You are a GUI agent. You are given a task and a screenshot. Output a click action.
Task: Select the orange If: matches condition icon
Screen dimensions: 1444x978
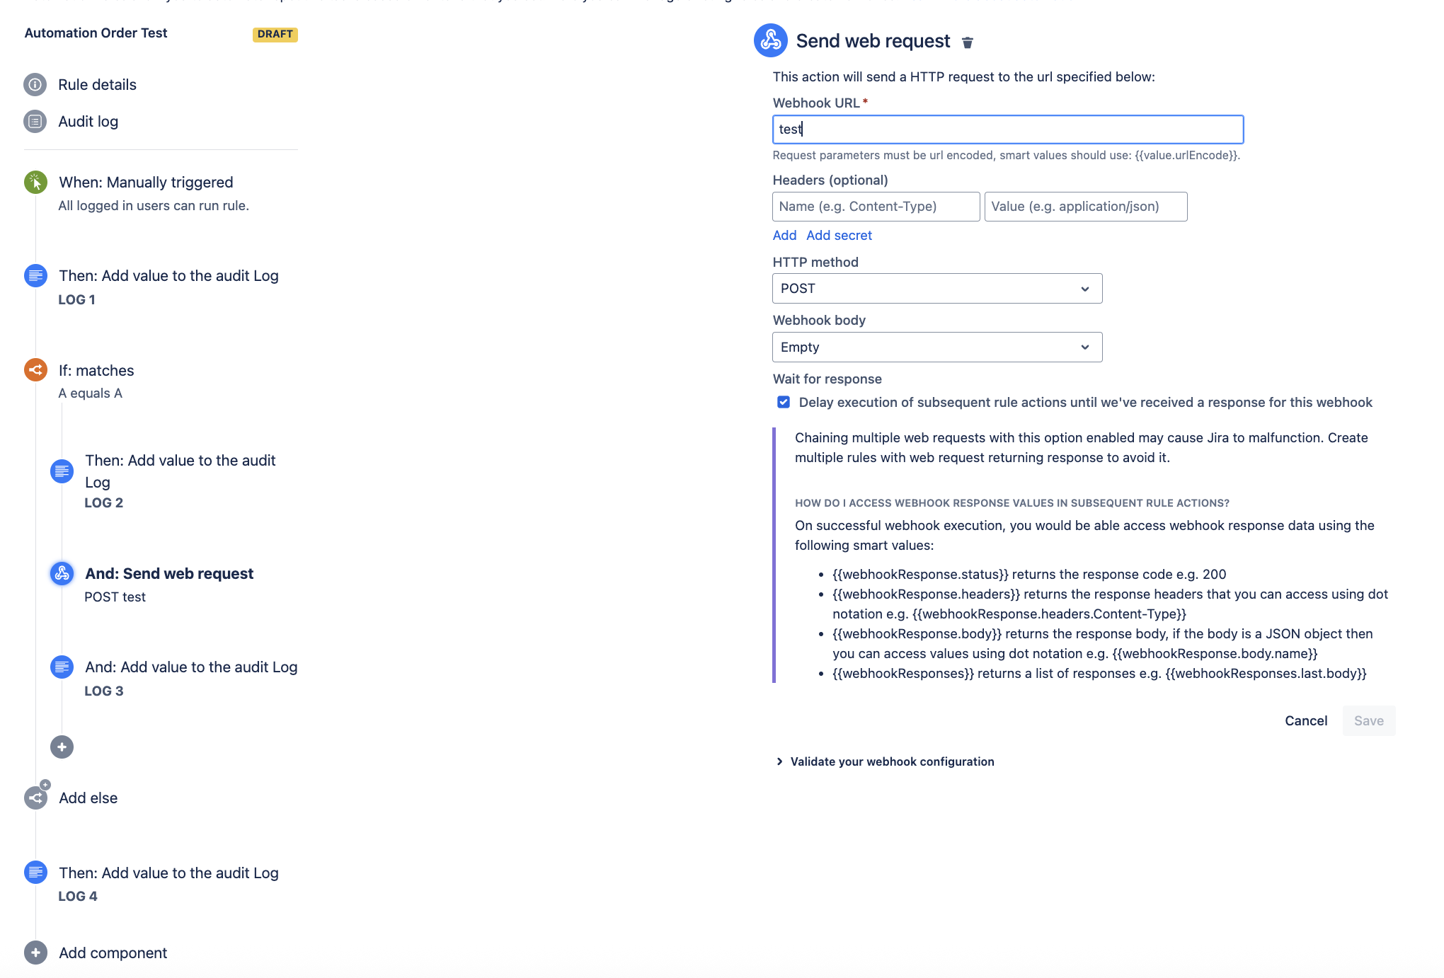(35, 370)
